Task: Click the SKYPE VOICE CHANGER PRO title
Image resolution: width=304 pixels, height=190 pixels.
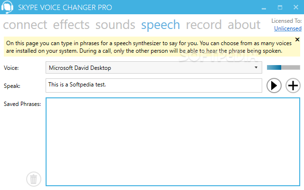Action: coord(65,8)
